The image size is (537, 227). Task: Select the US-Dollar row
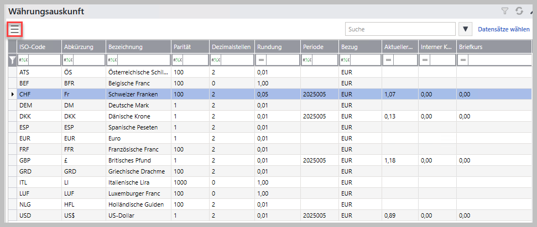click(270, 215)
